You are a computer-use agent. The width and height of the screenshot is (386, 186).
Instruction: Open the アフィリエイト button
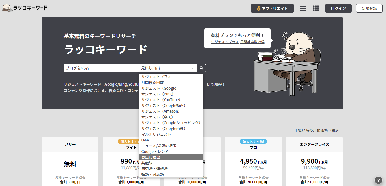272,8
